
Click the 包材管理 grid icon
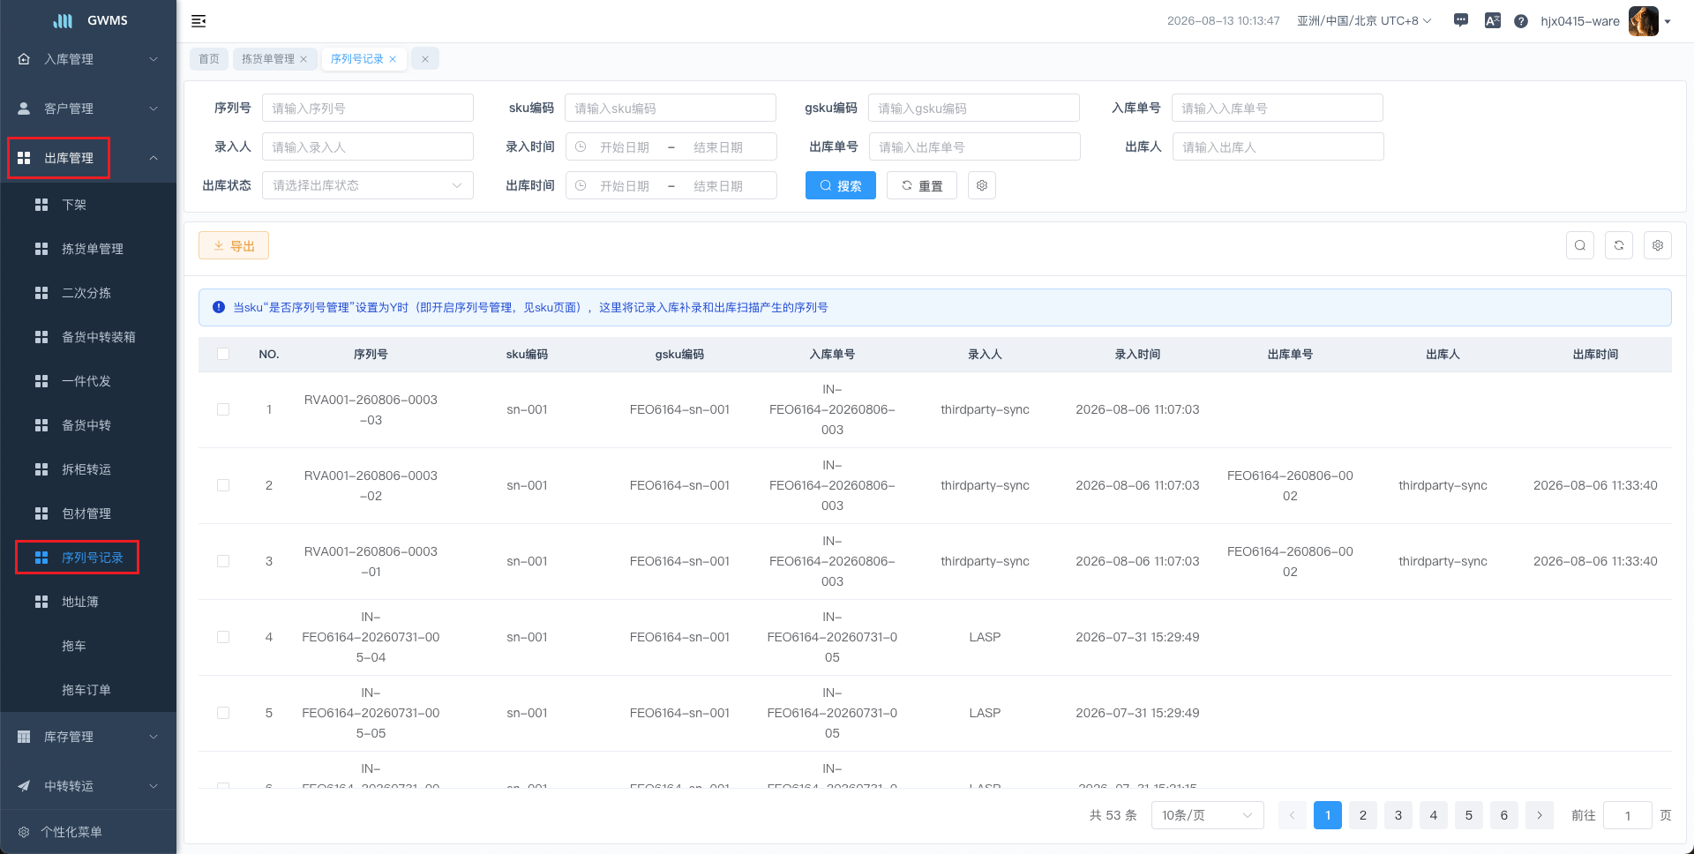tap(41, 513)
